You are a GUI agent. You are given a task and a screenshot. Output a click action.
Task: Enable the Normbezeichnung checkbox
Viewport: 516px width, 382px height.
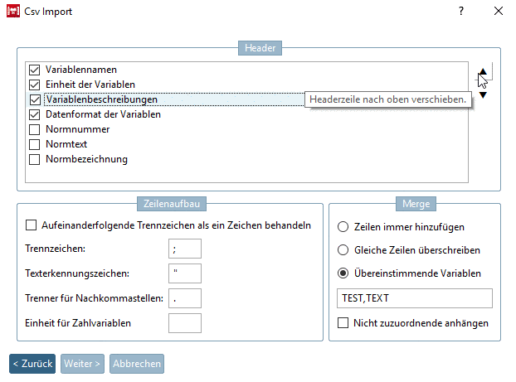(x=35, y=159)
